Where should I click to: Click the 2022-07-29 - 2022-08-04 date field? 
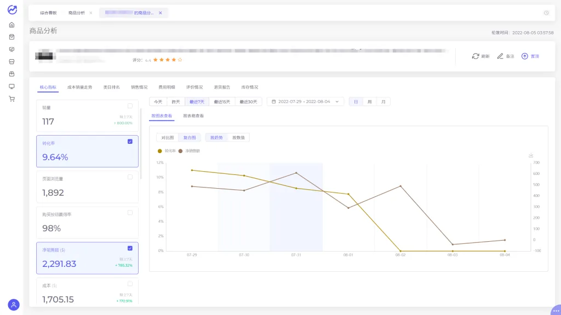click(x=305, y=102)
